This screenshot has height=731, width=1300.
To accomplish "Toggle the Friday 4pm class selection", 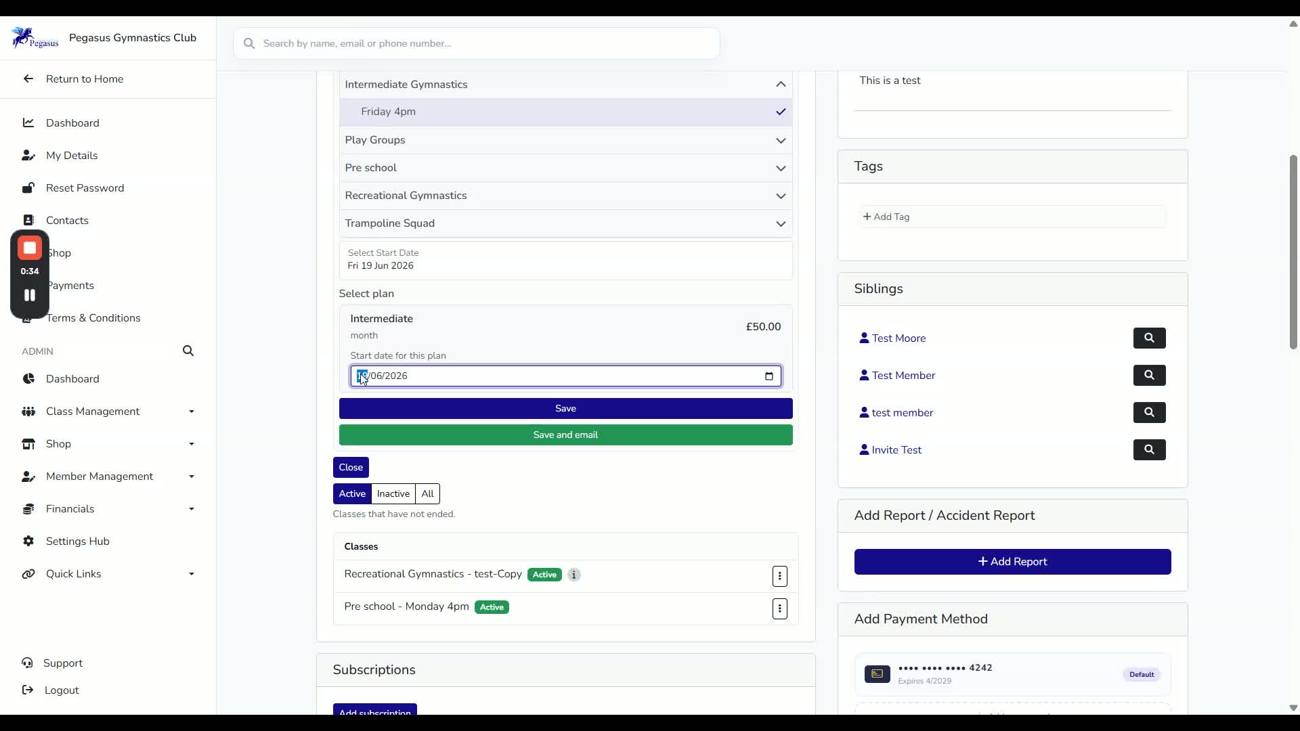I will 565,112.
